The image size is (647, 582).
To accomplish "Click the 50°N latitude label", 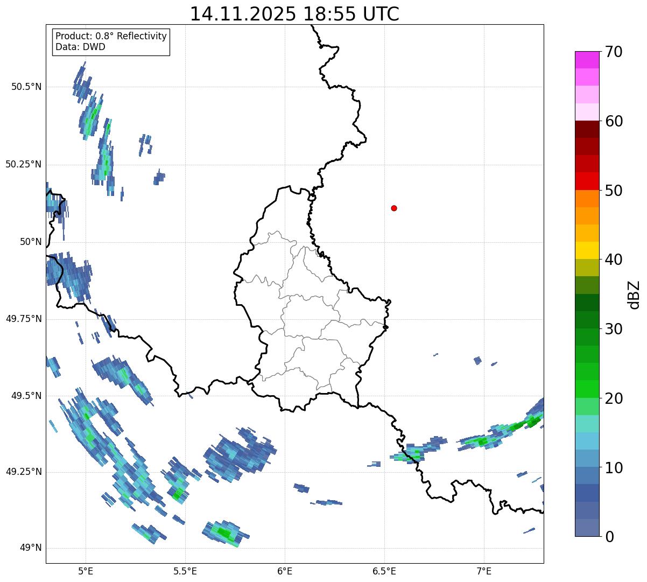I will [30, 242].
